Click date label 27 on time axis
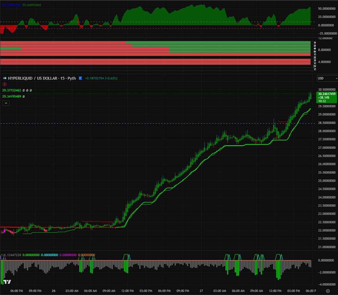Screen dimensions: 338x295 click(201, 291)
